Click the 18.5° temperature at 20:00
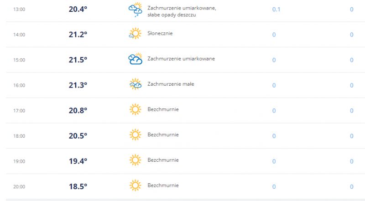This screenshot has height=201, width=365. click(78, 186)
